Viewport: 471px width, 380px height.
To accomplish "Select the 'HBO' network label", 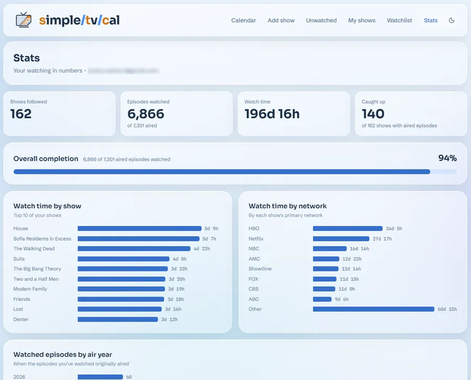I will click(x=254, y=229).
